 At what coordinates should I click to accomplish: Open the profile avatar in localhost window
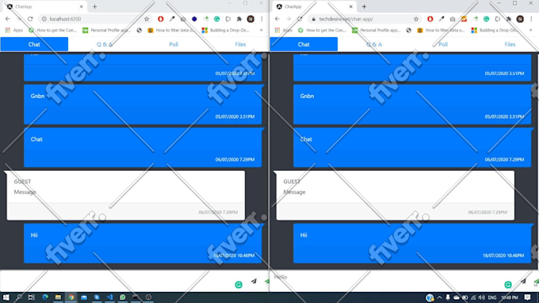point(250,19)
